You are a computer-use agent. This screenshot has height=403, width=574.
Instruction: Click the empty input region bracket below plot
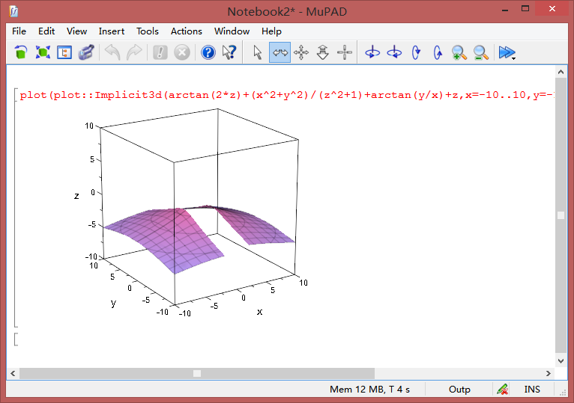pyautogui.click(x=16, y=339)
